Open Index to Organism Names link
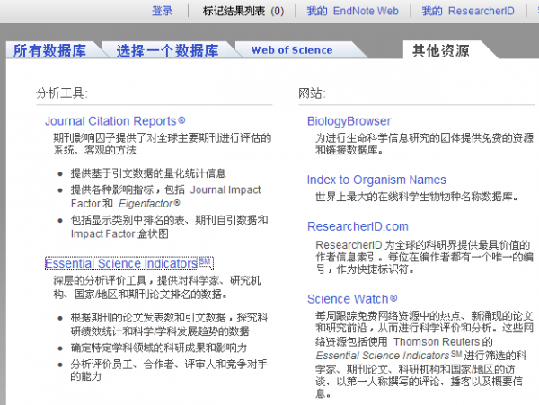Screen dimensions: 539x405 coord(376,180)
